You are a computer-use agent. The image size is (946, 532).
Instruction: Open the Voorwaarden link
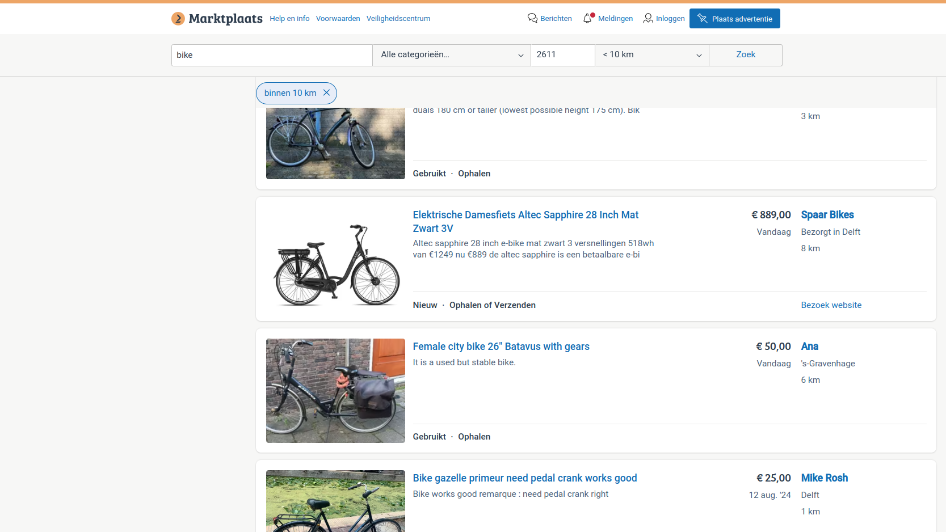(x=338, y=19)
